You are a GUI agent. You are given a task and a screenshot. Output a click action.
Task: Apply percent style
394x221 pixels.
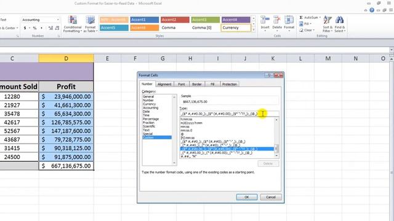tap(34, 28)
